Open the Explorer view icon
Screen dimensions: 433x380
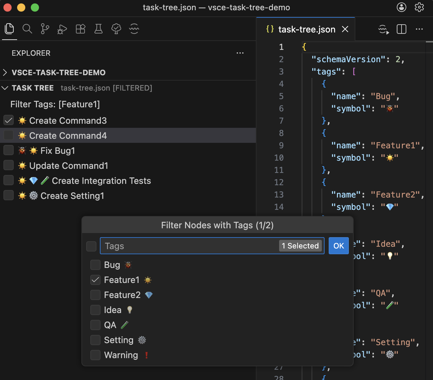coord(10,29)
